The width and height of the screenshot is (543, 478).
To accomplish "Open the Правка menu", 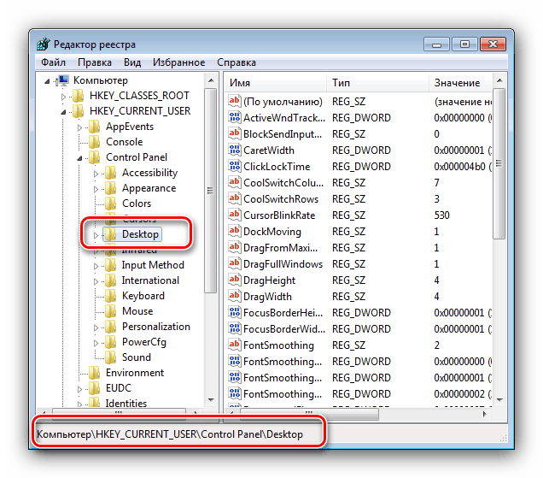I will 95,62.
